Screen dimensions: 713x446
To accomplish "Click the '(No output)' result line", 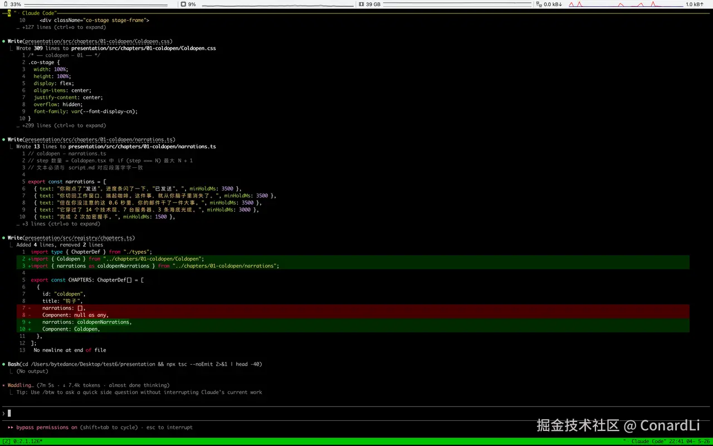I will 32,371.
